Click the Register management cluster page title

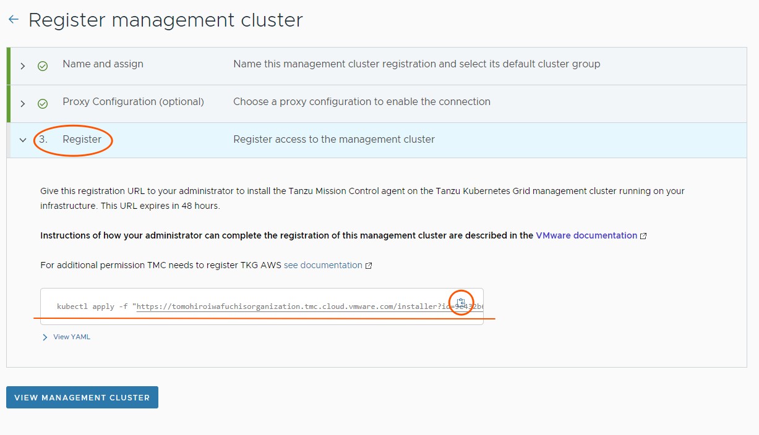click(x=165, y=20)
